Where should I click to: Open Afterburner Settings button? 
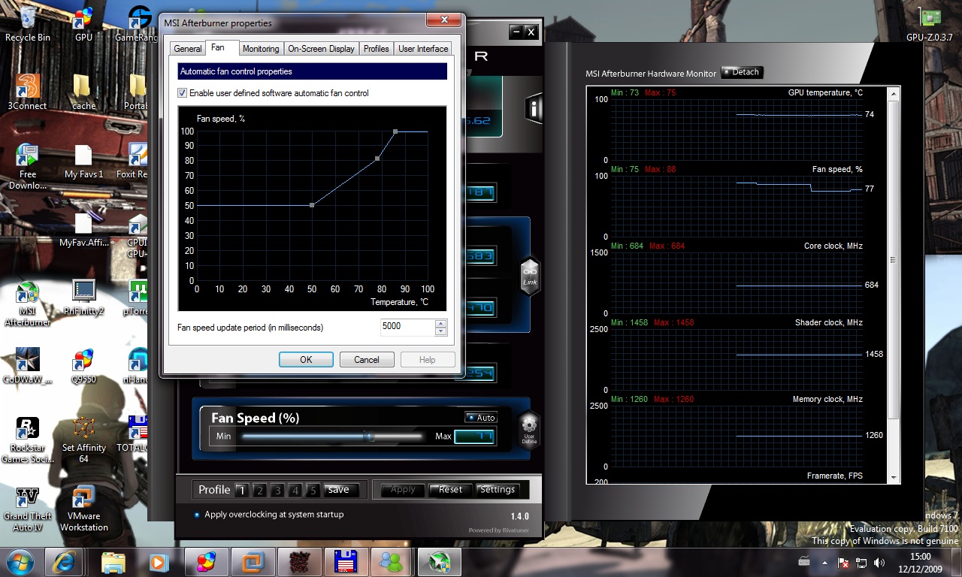(x=498, y=489)
